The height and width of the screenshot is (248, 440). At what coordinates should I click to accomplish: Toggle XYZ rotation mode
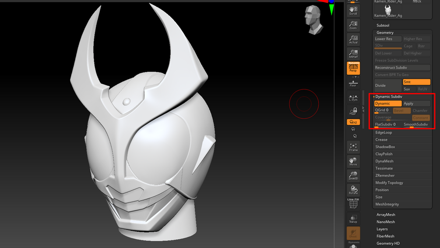[x=353, y=122]
